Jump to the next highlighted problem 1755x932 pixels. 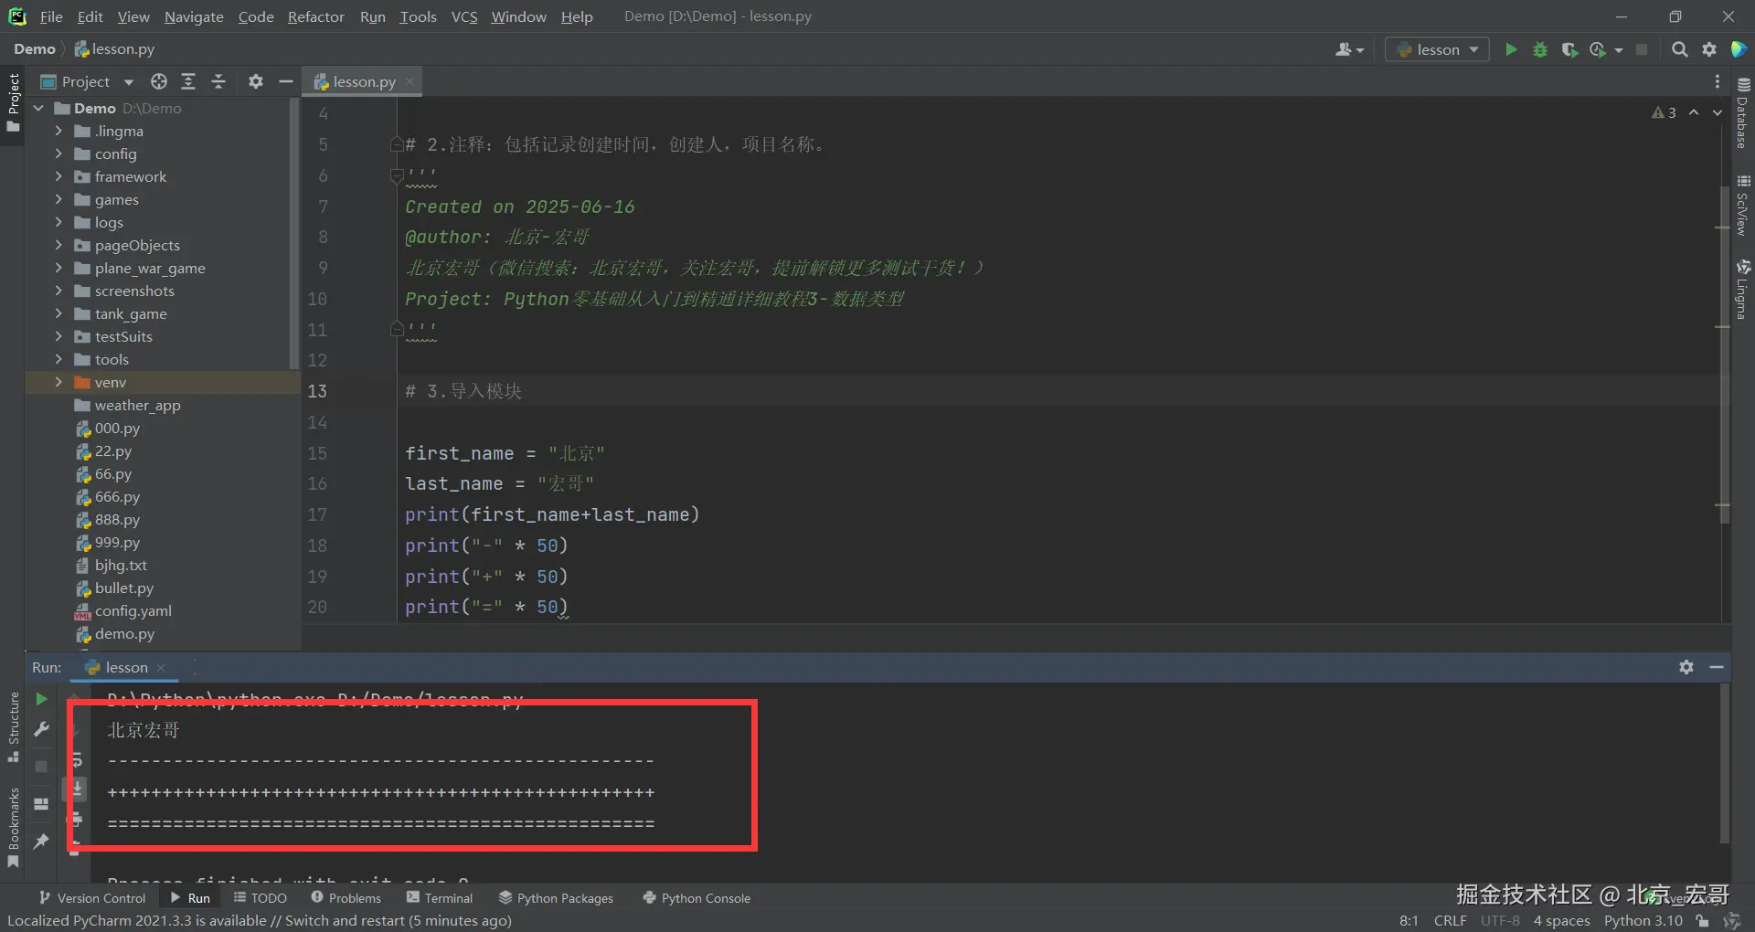pyautogui.click(x=1718, y=112)
